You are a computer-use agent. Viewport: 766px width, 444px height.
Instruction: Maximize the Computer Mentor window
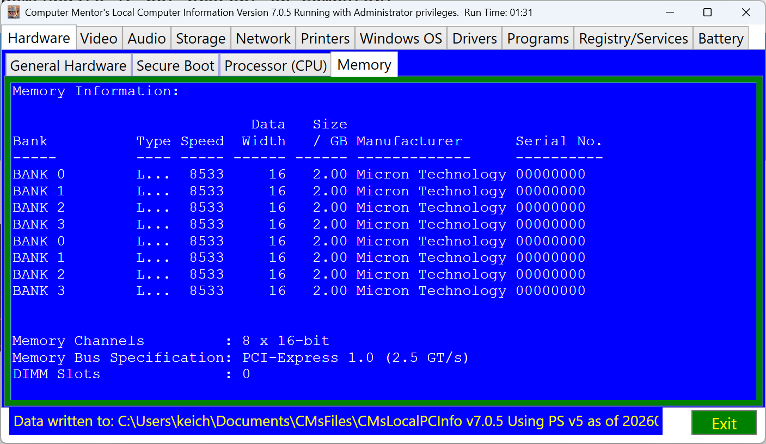pos(707,12)
